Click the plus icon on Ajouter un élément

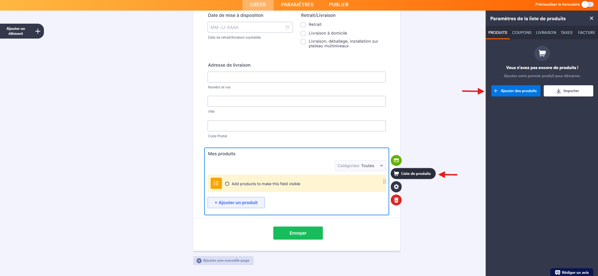pos(38,31)
